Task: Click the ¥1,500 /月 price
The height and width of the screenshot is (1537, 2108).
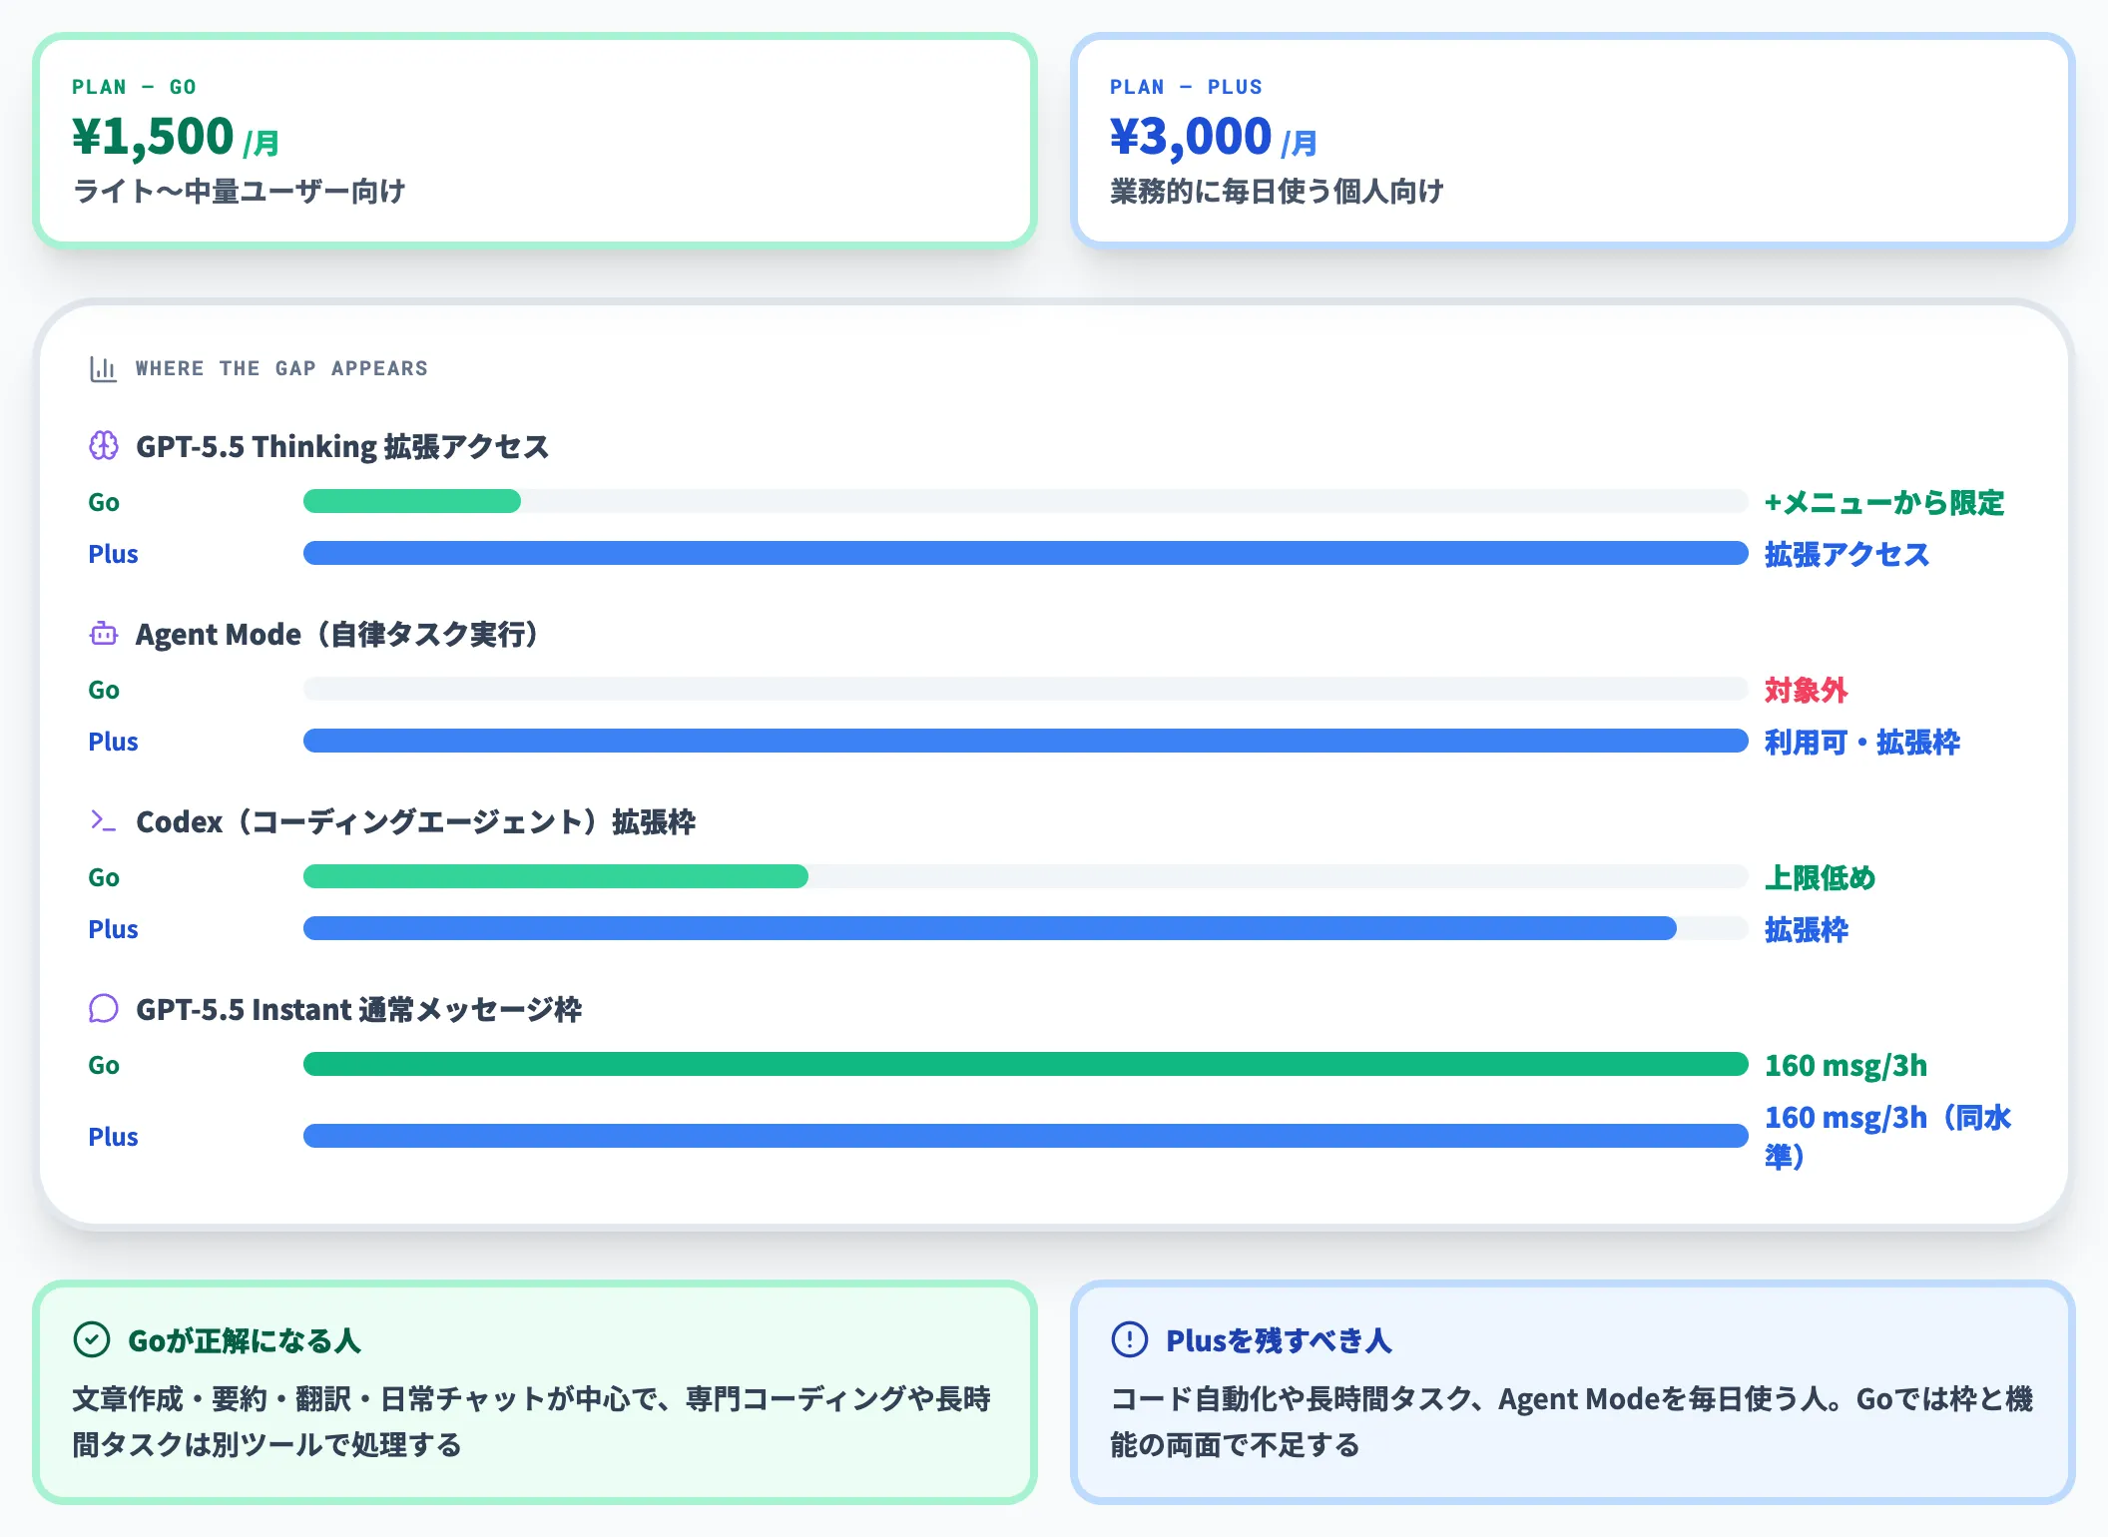Action: tap(176, 137)
